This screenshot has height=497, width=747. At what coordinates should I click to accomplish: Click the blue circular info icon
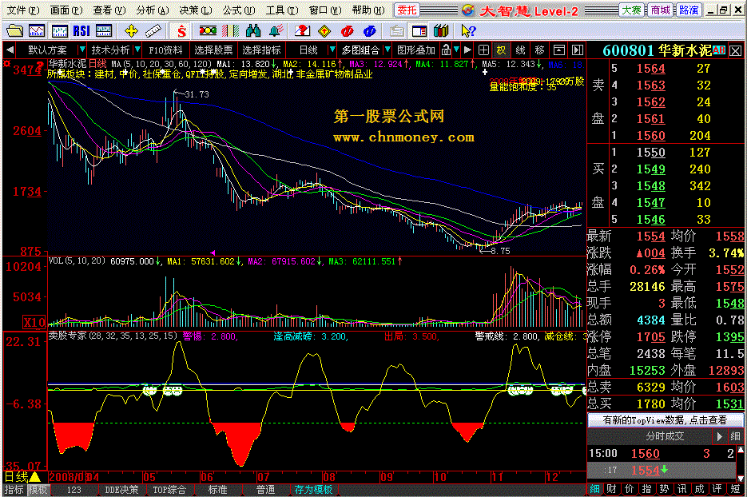tap(370, 31)
